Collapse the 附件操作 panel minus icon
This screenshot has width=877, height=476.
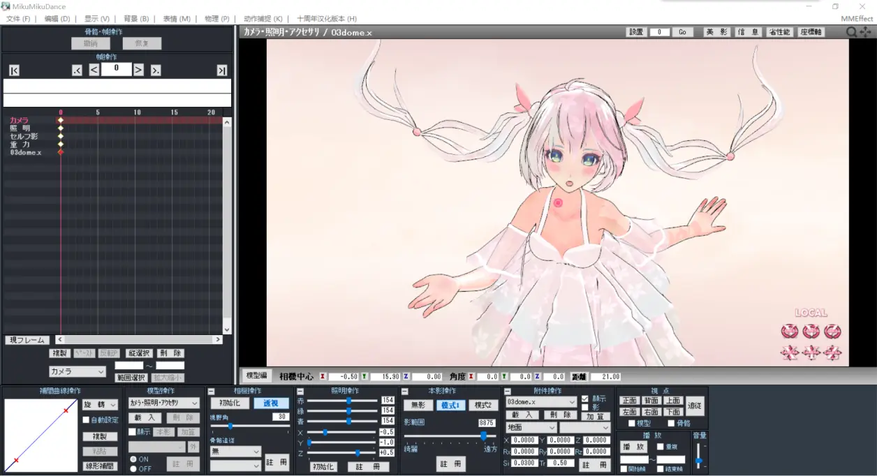508,392
